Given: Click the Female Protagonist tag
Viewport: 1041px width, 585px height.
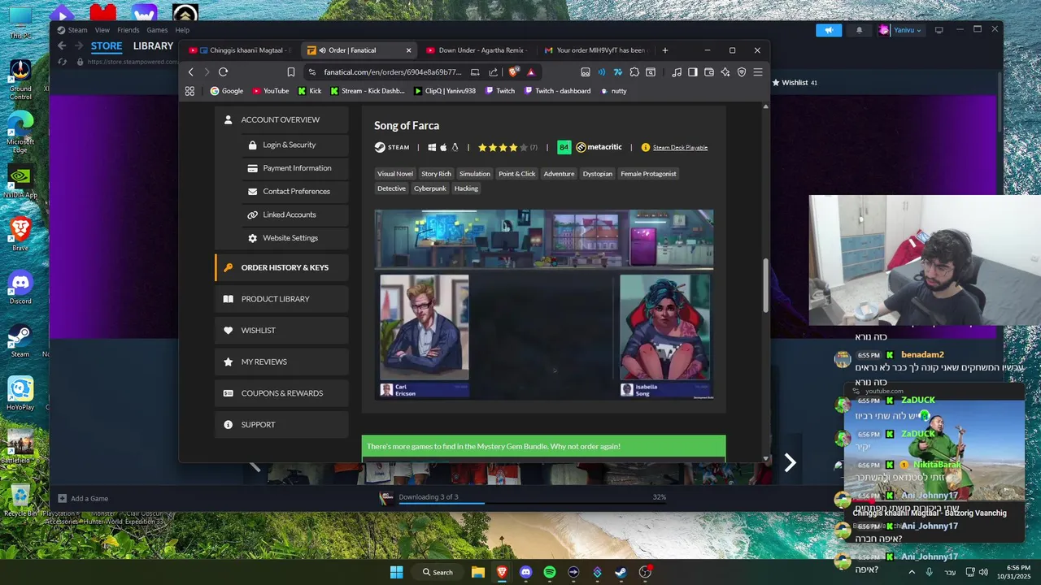Looking at the screenshot, I should pos(648,174).
